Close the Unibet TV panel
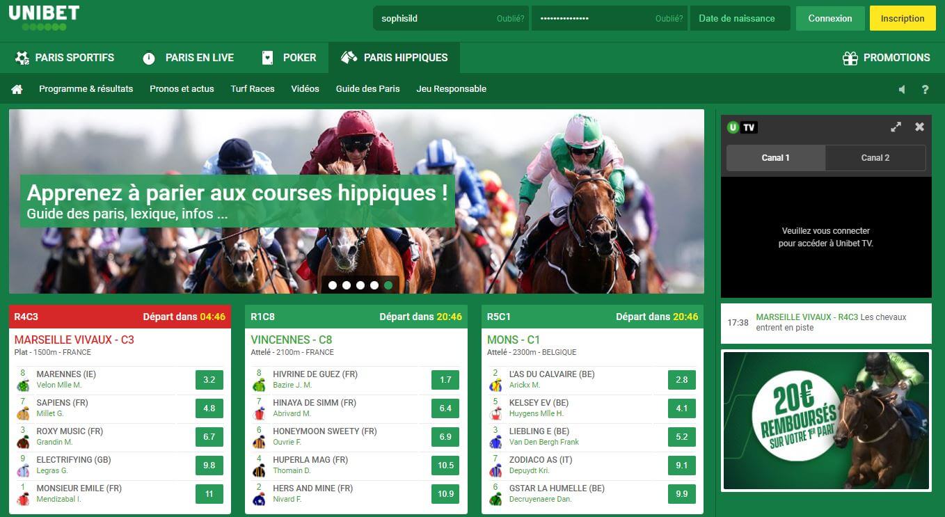Viewport: 945px width, 517px height. pyautogui.click(x=919, y=127)
